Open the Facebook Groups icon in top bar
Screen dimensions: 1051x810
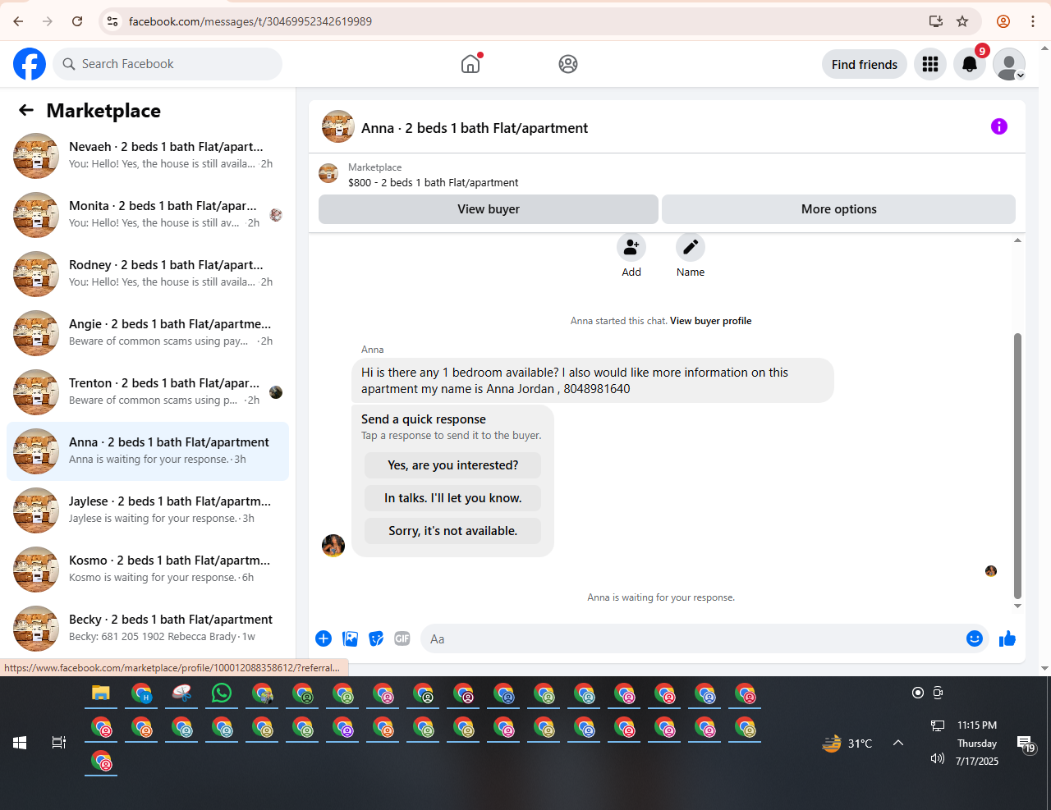pyautogui.click(x=568, y=64)
